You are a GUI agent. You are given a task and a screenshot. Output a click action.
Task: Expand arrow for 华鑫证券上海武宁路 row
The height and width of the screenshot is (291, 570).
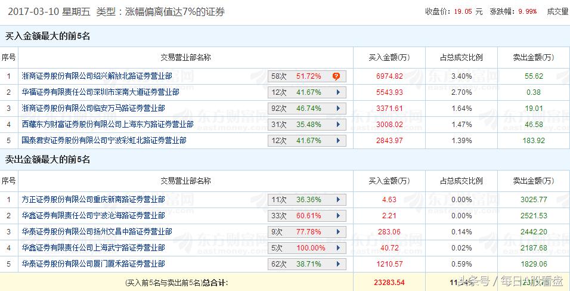[337, 248]
